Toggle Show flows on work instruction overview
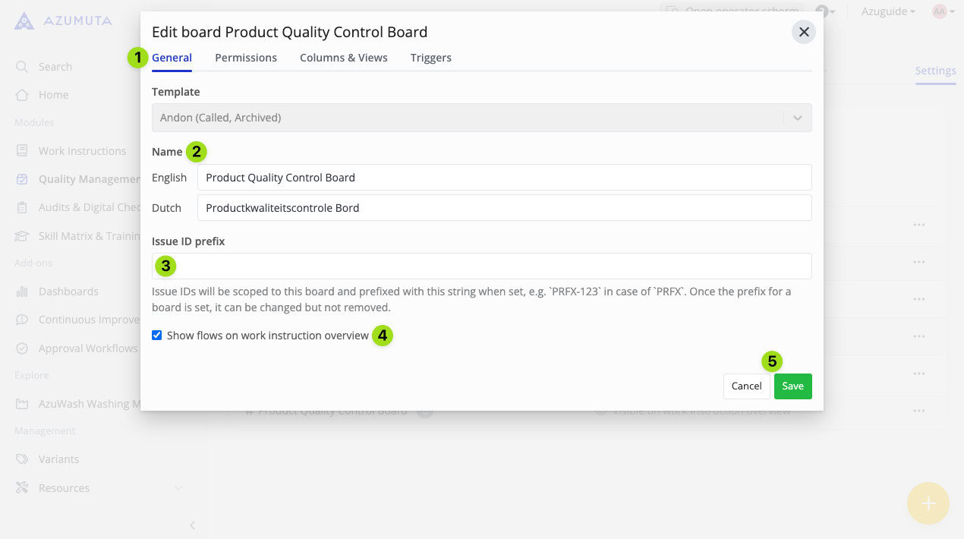Image resolution: width=964 pixels, height=539 pixels. 157,336
